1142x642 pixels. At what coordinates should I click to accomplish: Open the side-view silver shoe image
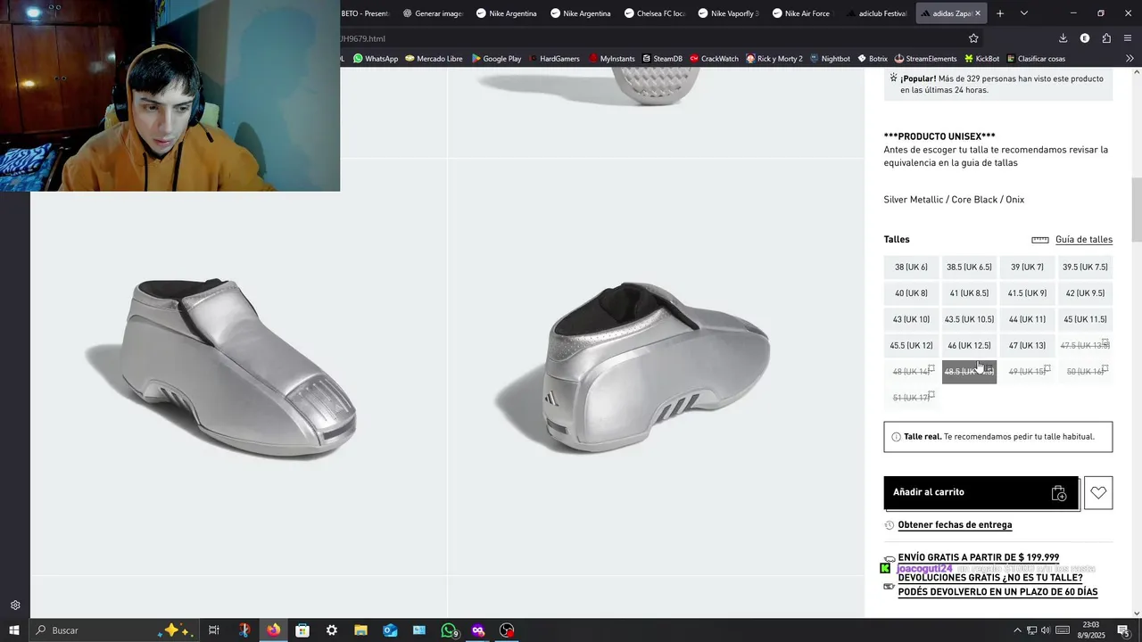point(239,366)
